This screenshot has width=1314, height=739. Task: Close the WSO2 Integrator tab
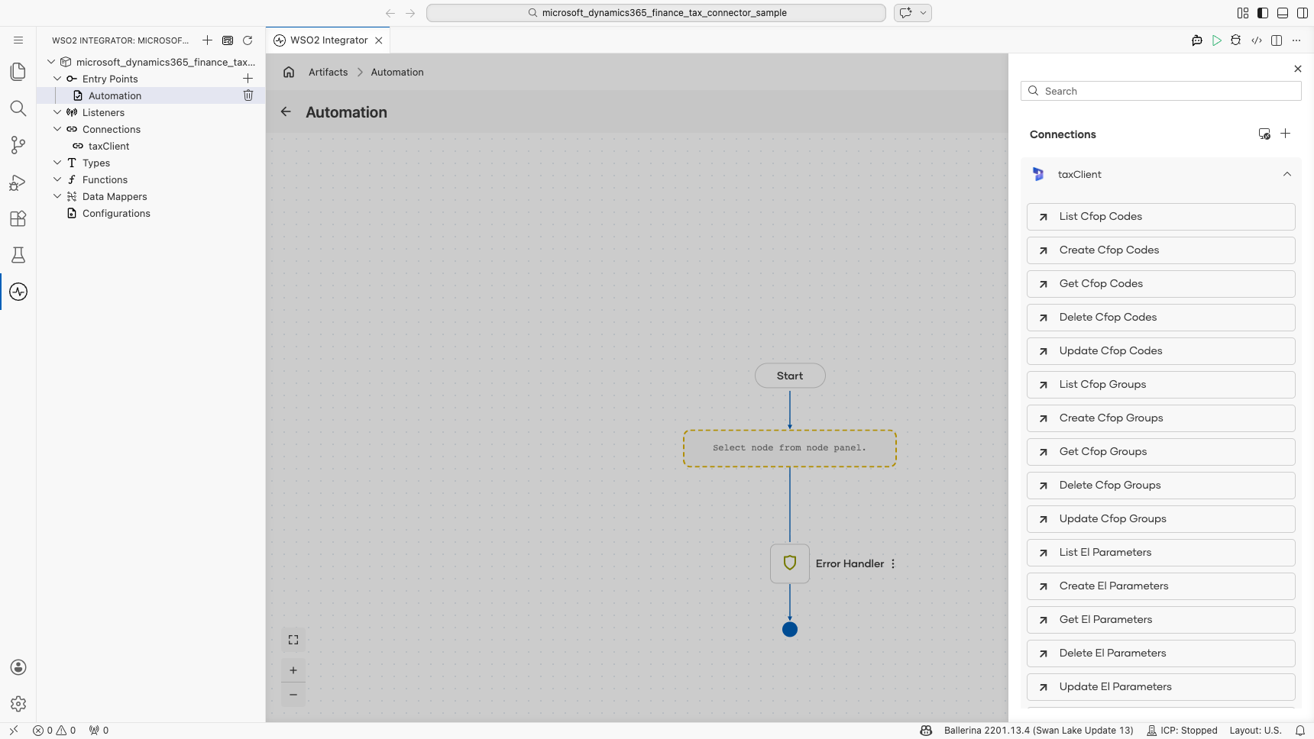(379, 40)
